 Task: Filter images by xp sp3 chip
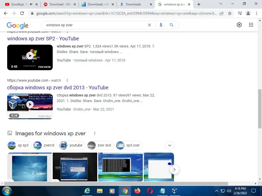click(x=19, y=145)
